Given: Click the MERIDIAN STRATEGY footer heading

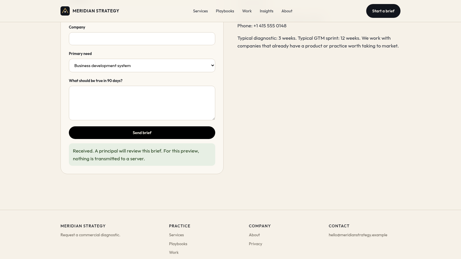Looking at the screenshot, I should [x=83, y=226].
